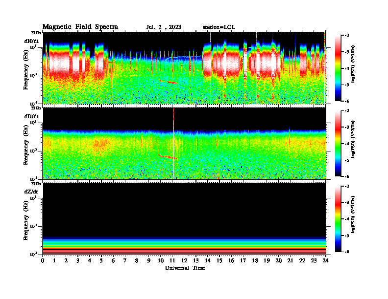Click the -6 tick of dZ/dt color bar

click(x=347, y=252)
